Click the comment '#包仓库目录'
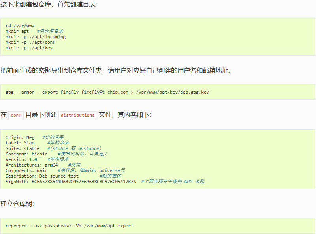Image resolution: width=316 pixels, height=234 pixels. tap(50, 31)
